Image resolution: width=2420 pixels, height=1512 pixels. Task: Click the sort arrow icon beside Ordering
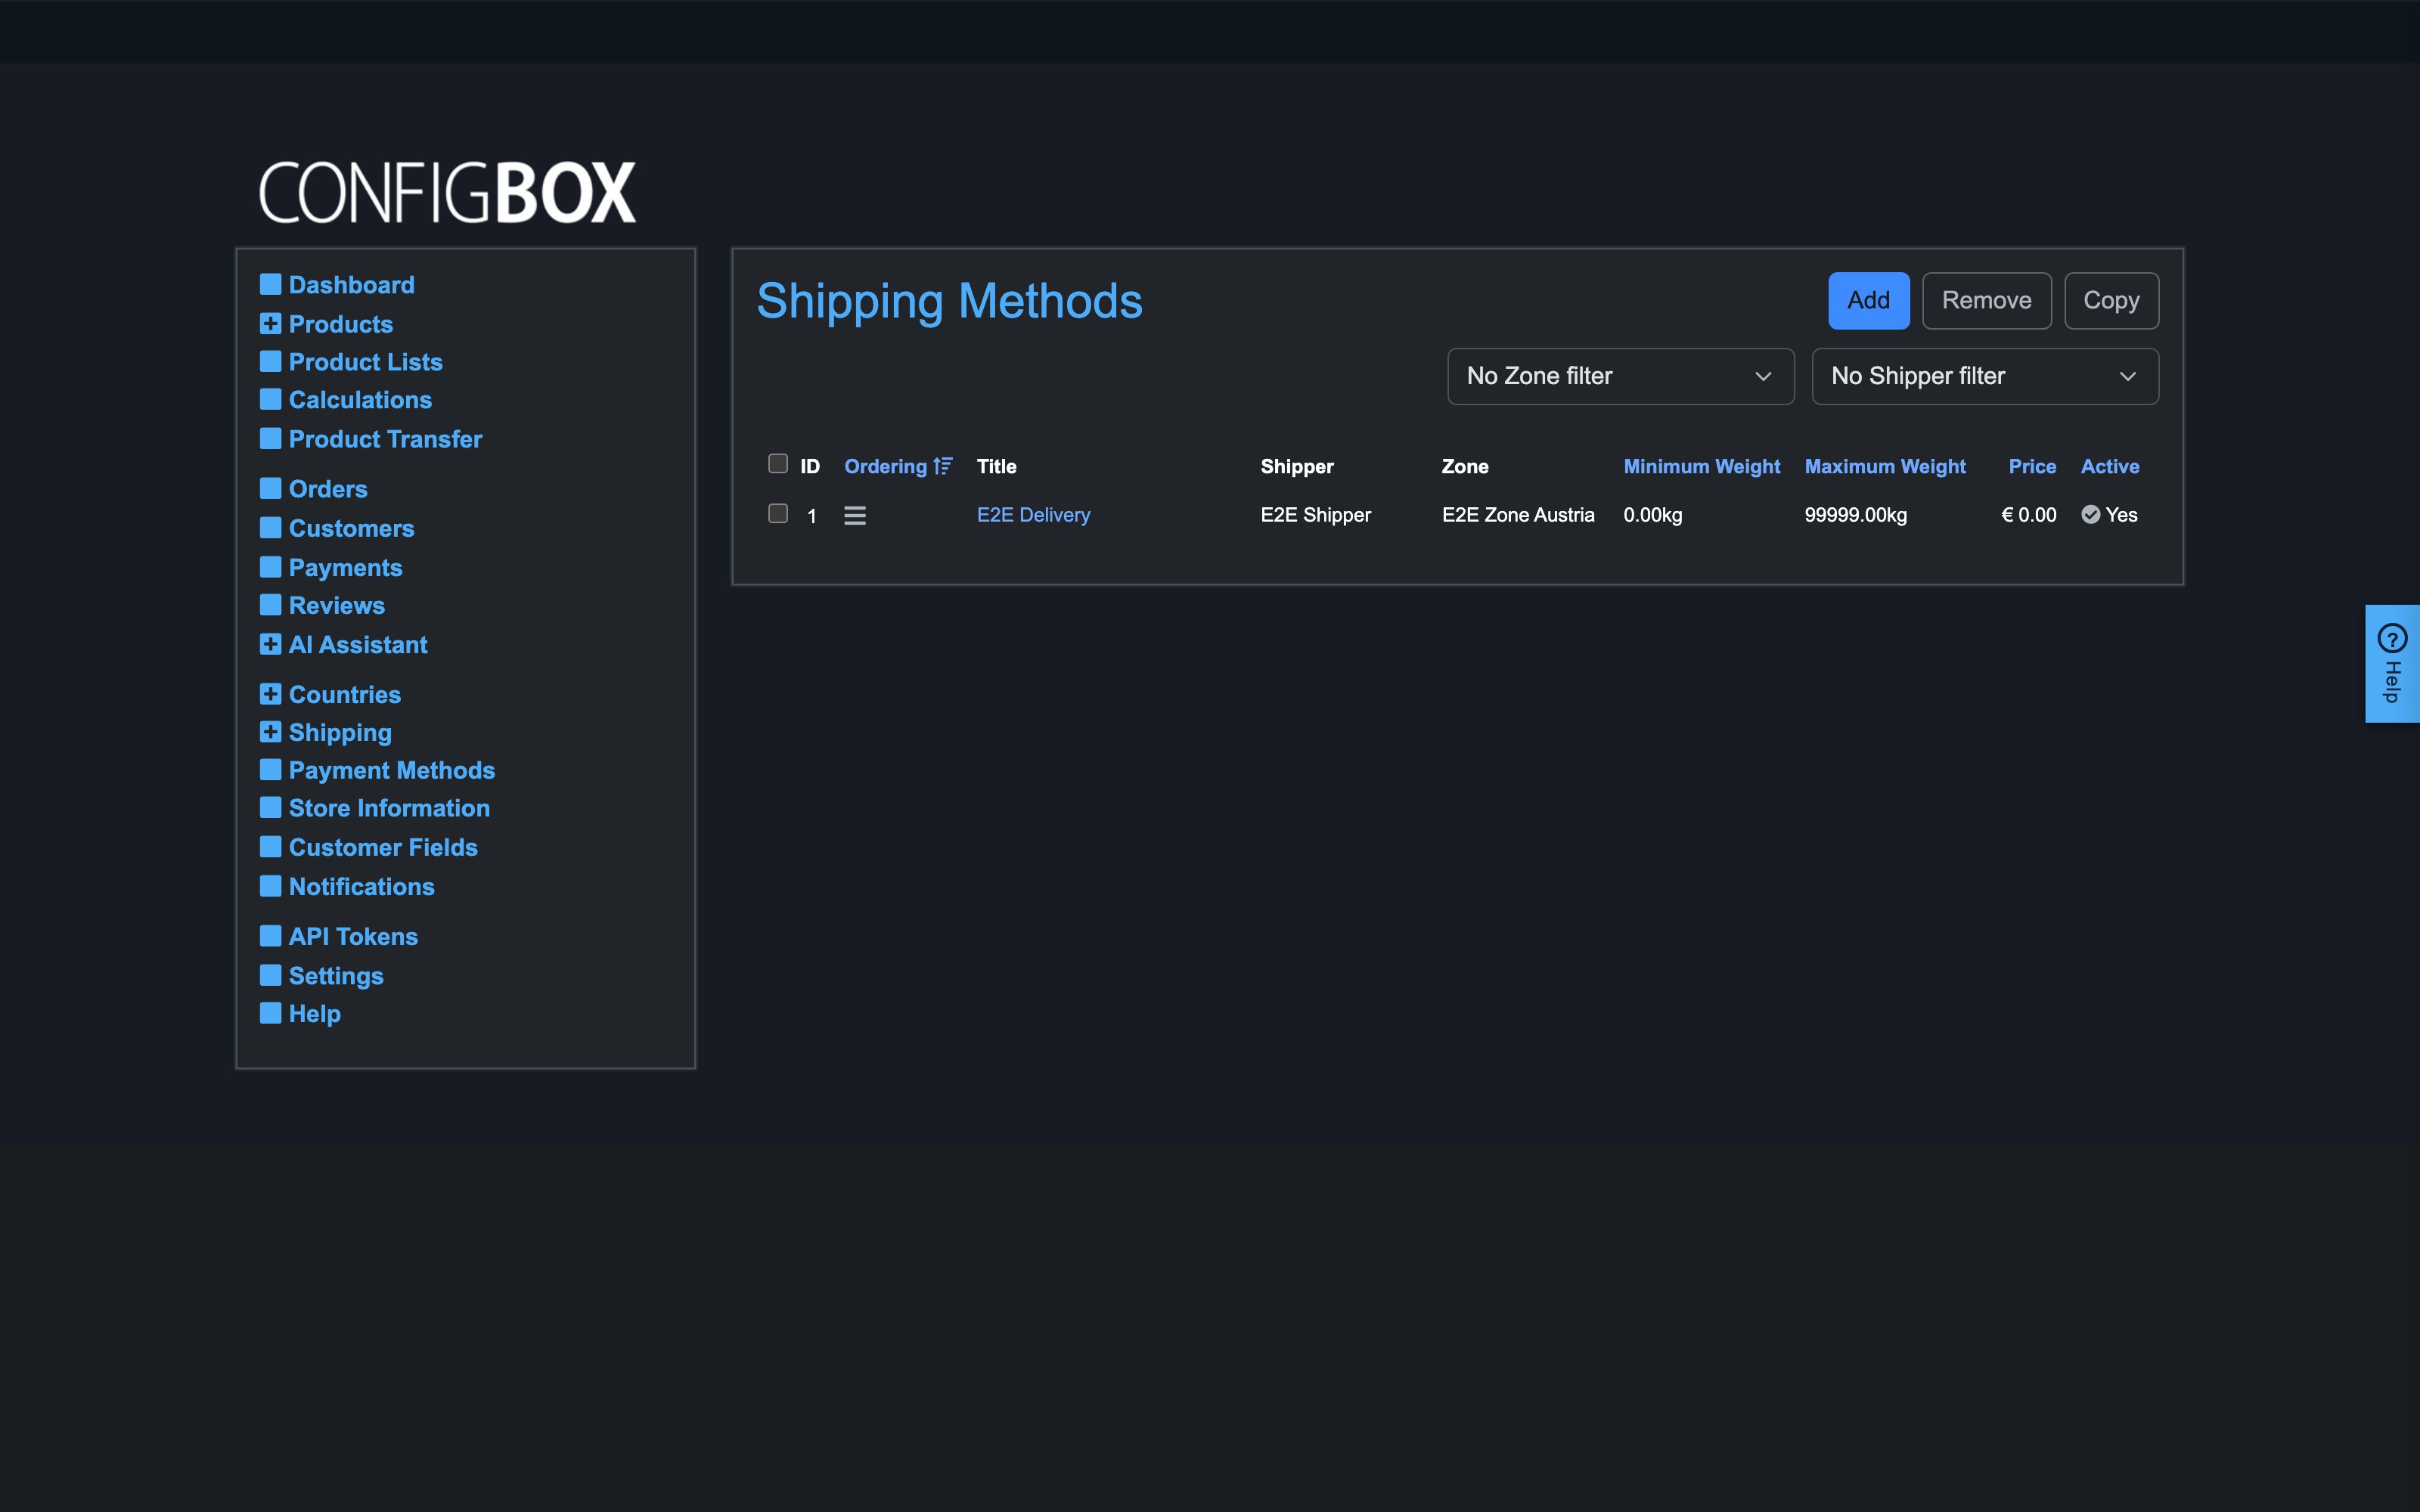[943, 466]
